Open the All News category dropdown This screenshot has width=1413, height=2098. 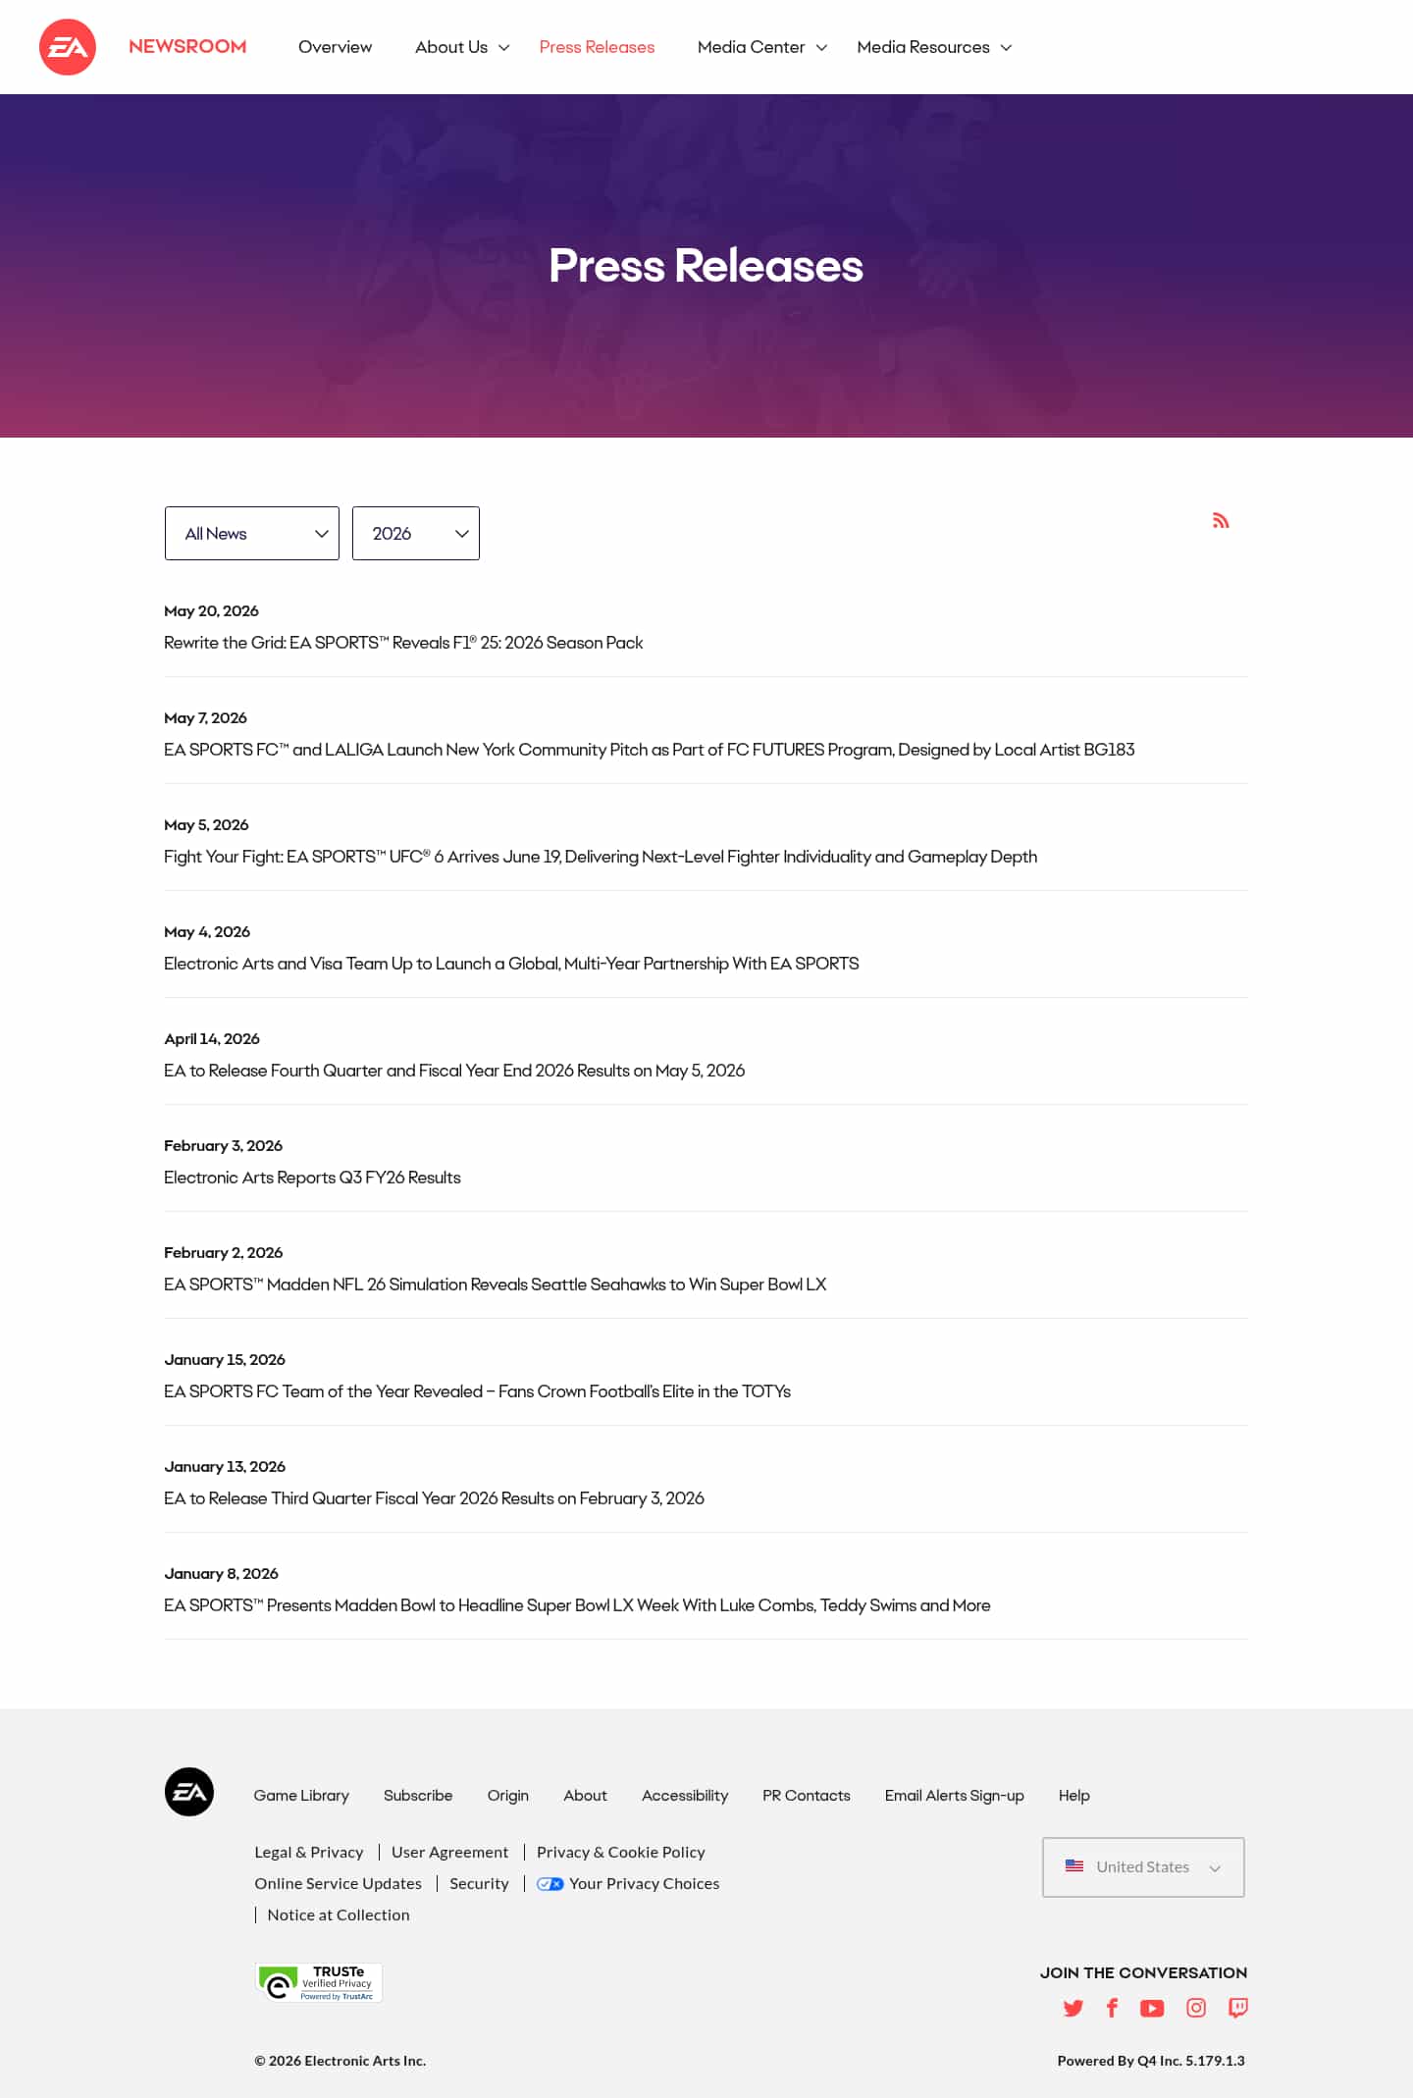pos(252,533)
